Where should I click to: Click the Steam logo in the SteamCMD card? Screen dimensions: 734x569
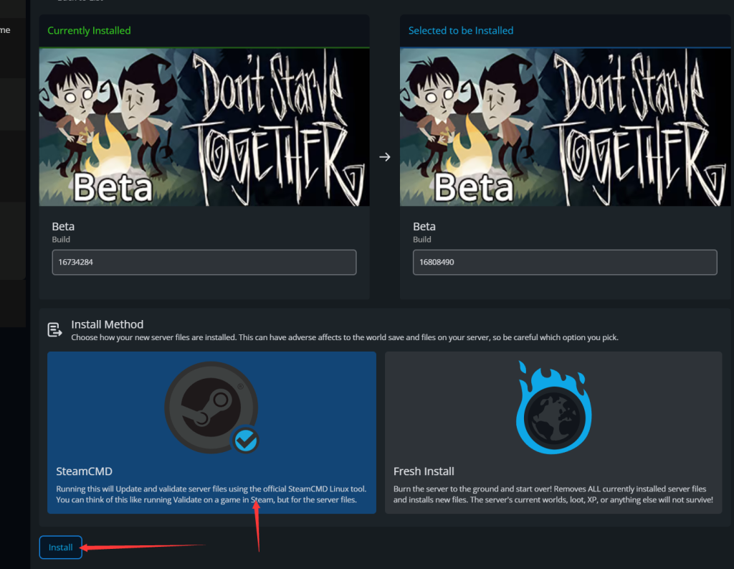click(x=210, y=406)
